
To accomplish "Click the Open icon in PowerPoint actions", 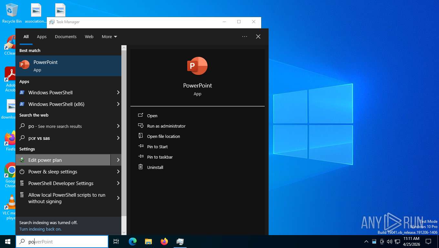I will coord(140,115).
